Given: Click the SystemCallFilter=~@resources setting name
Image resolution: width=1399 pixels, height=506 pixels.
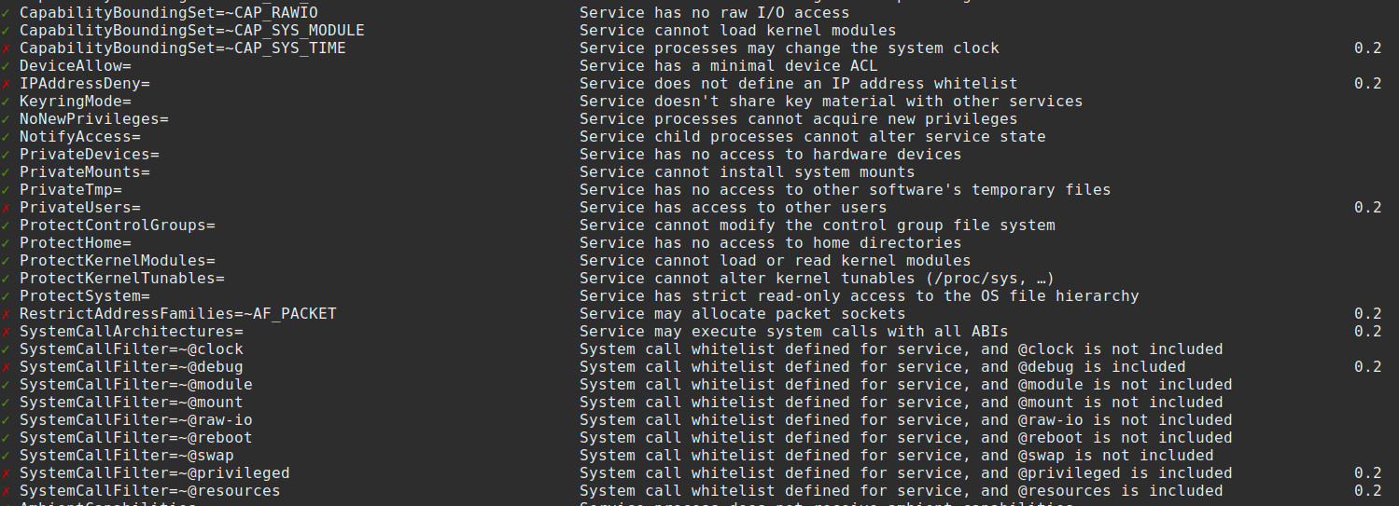Looking at the screenshot, I should pos(149,491).
